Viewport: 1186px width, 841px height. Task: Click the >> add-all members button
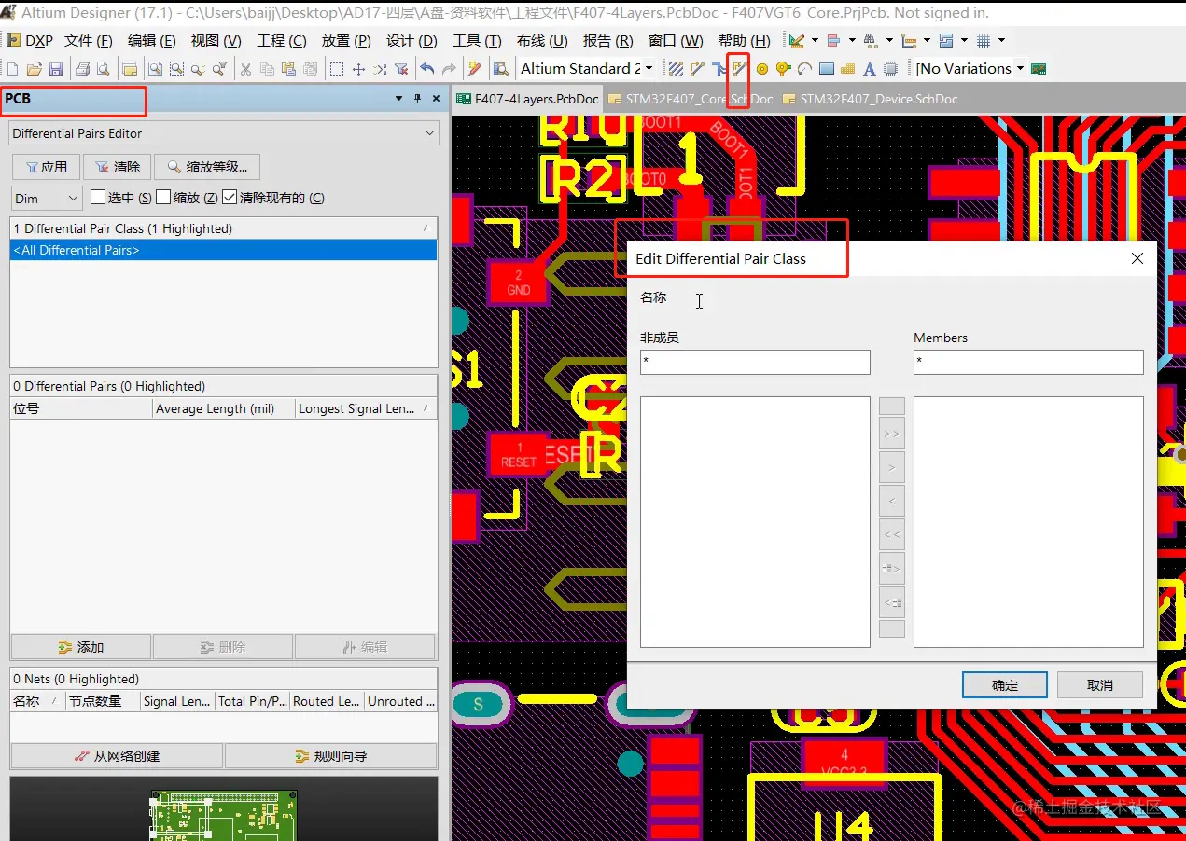[x=892, y=434]
